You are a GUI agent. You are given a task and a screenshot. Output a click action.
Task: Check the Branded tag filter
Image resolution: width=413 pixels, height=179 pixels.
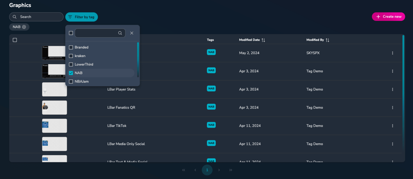71,47
